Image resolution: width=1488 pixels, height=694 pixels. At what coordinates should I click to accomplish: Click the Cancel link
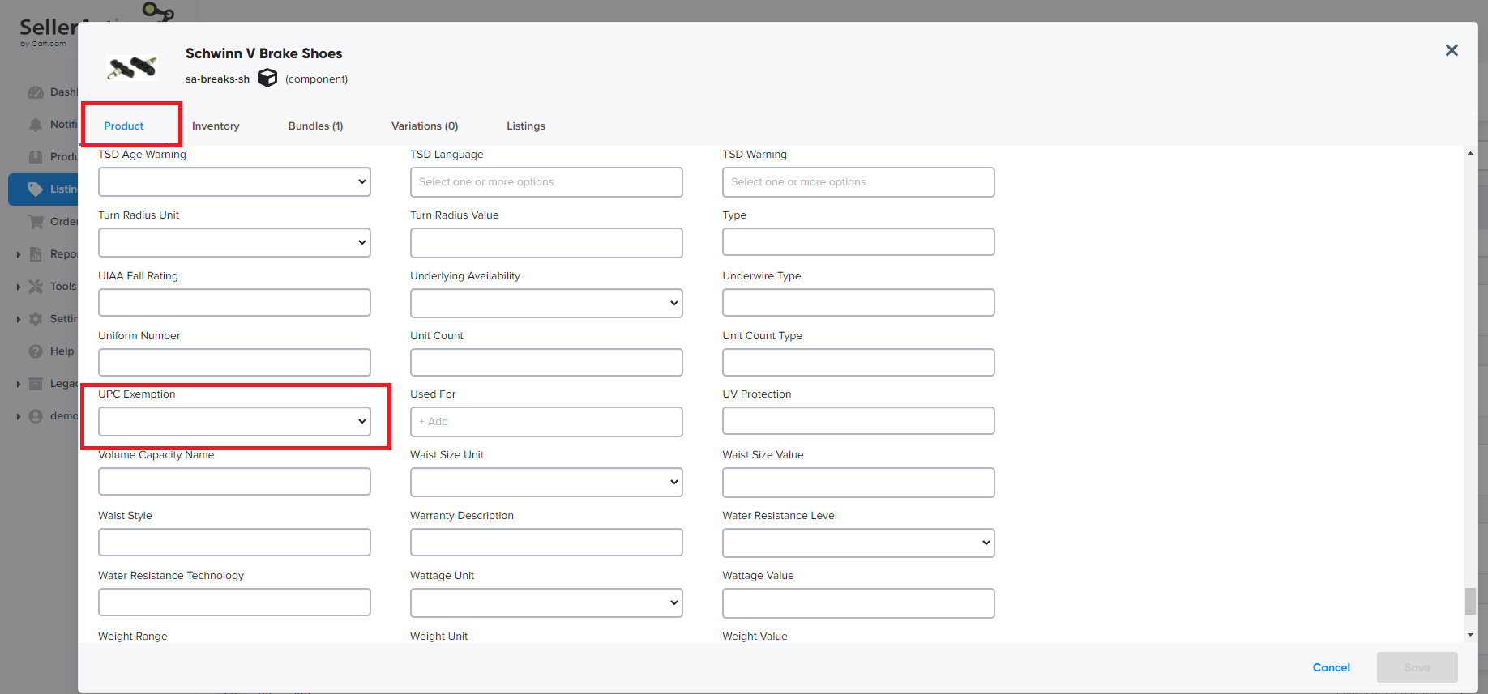tap(1331, 667)
